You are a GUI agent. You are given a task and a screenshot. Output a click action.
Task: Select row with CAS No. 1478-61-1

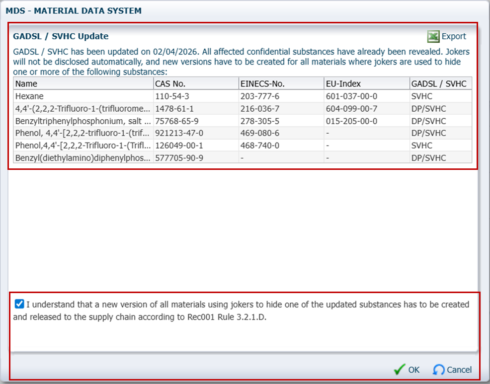tap(243, 109)
